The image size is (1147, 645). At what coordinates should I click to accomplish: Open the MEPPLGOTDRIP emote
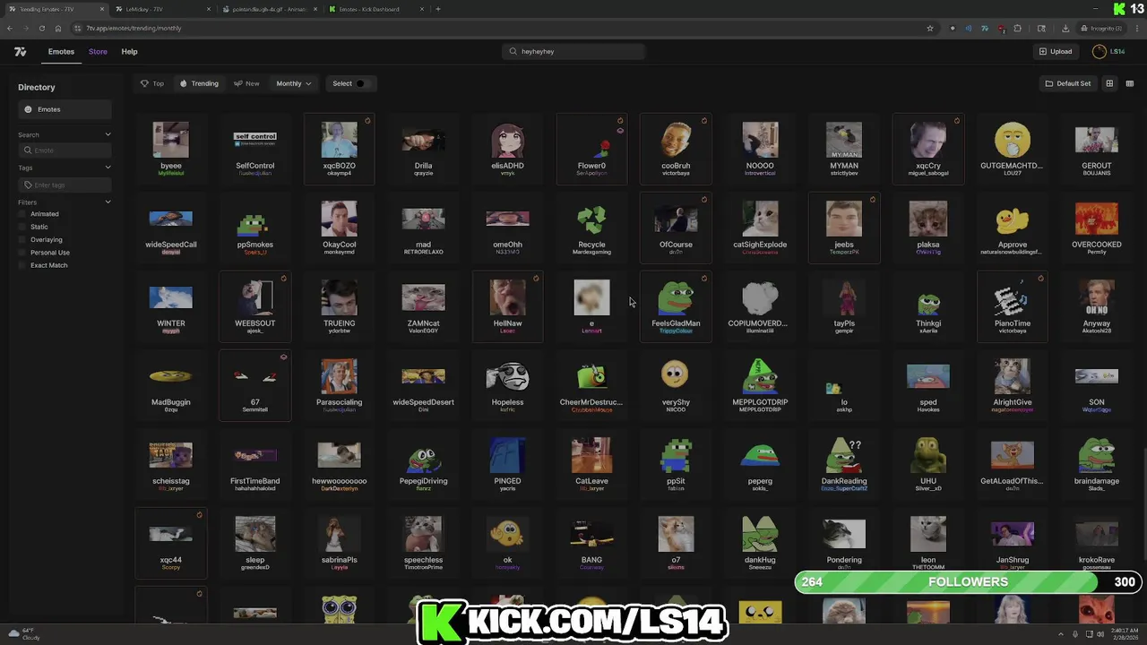point(760,385)
